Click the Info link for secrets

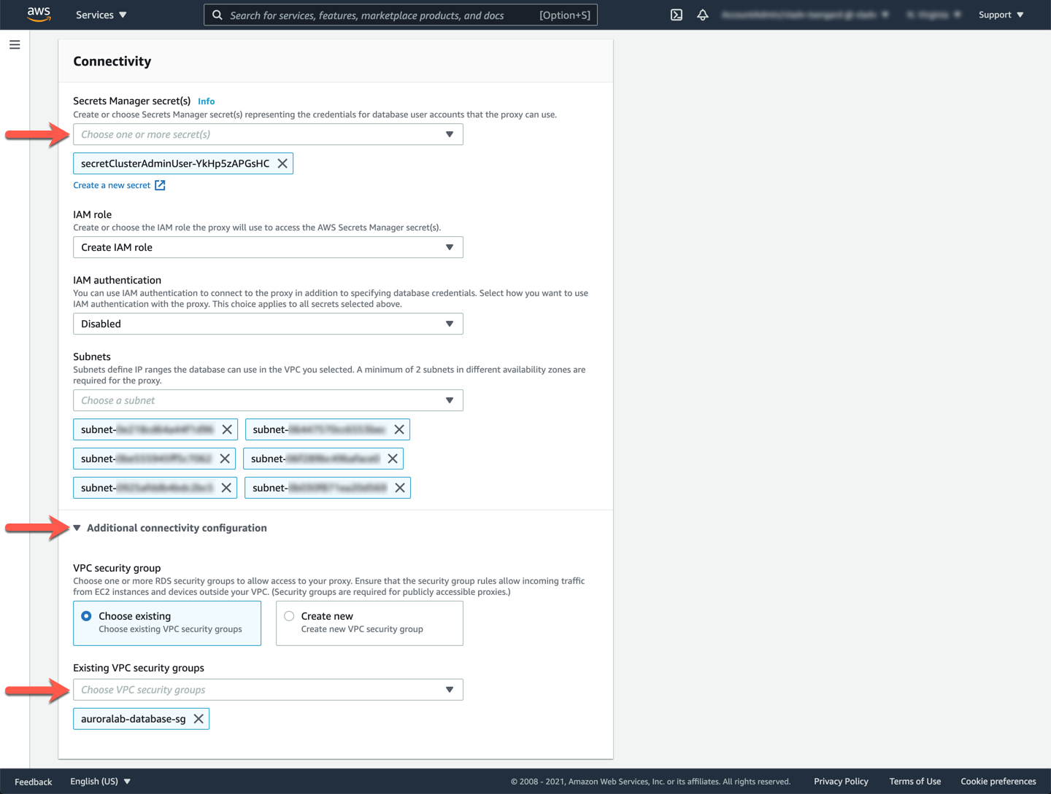coord(207,101)
